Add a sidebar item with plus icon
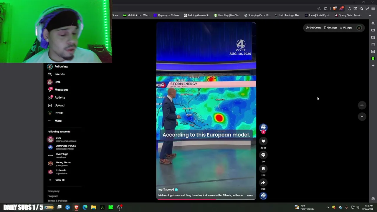The width and height of the screenshot is (377, 212). 373,66
